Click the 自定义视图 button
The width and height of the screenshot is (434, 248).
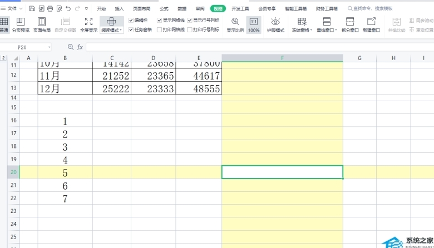[x=65, y=24]
